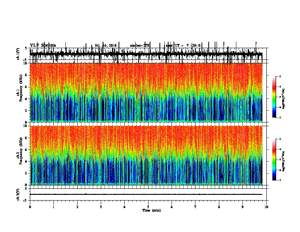Click the '10' kHz tick of ch.2 spectrogram
This screenshot has height=232, width=300.
pyautogui.click(x=26, y=126)
